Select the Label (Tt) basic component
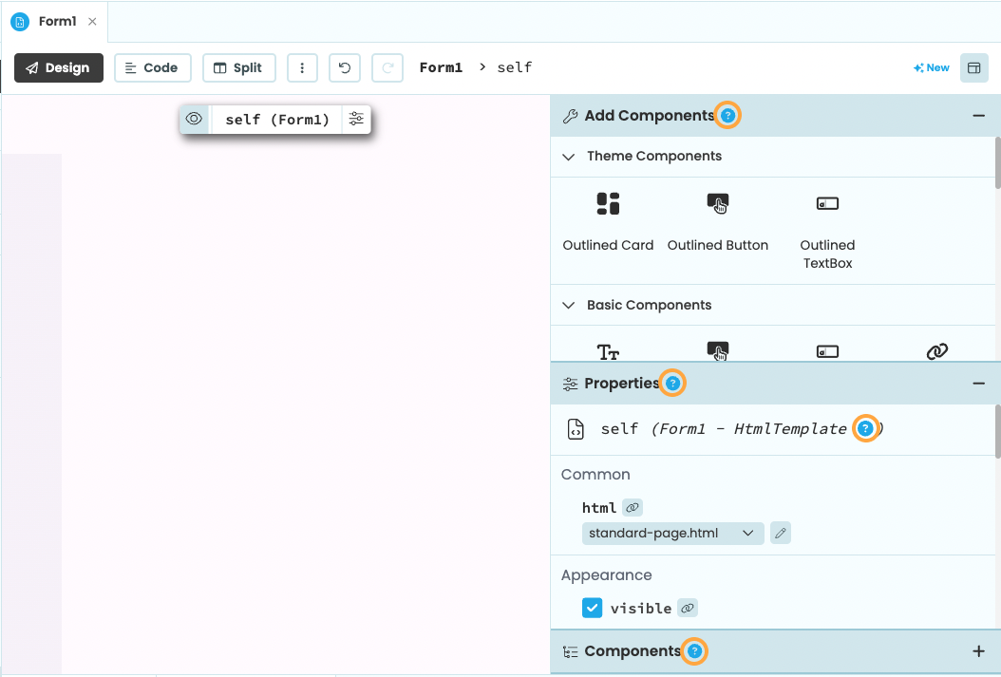This screenshot has width=1001, height=677. pyautogui.click(x=608, y=351)
